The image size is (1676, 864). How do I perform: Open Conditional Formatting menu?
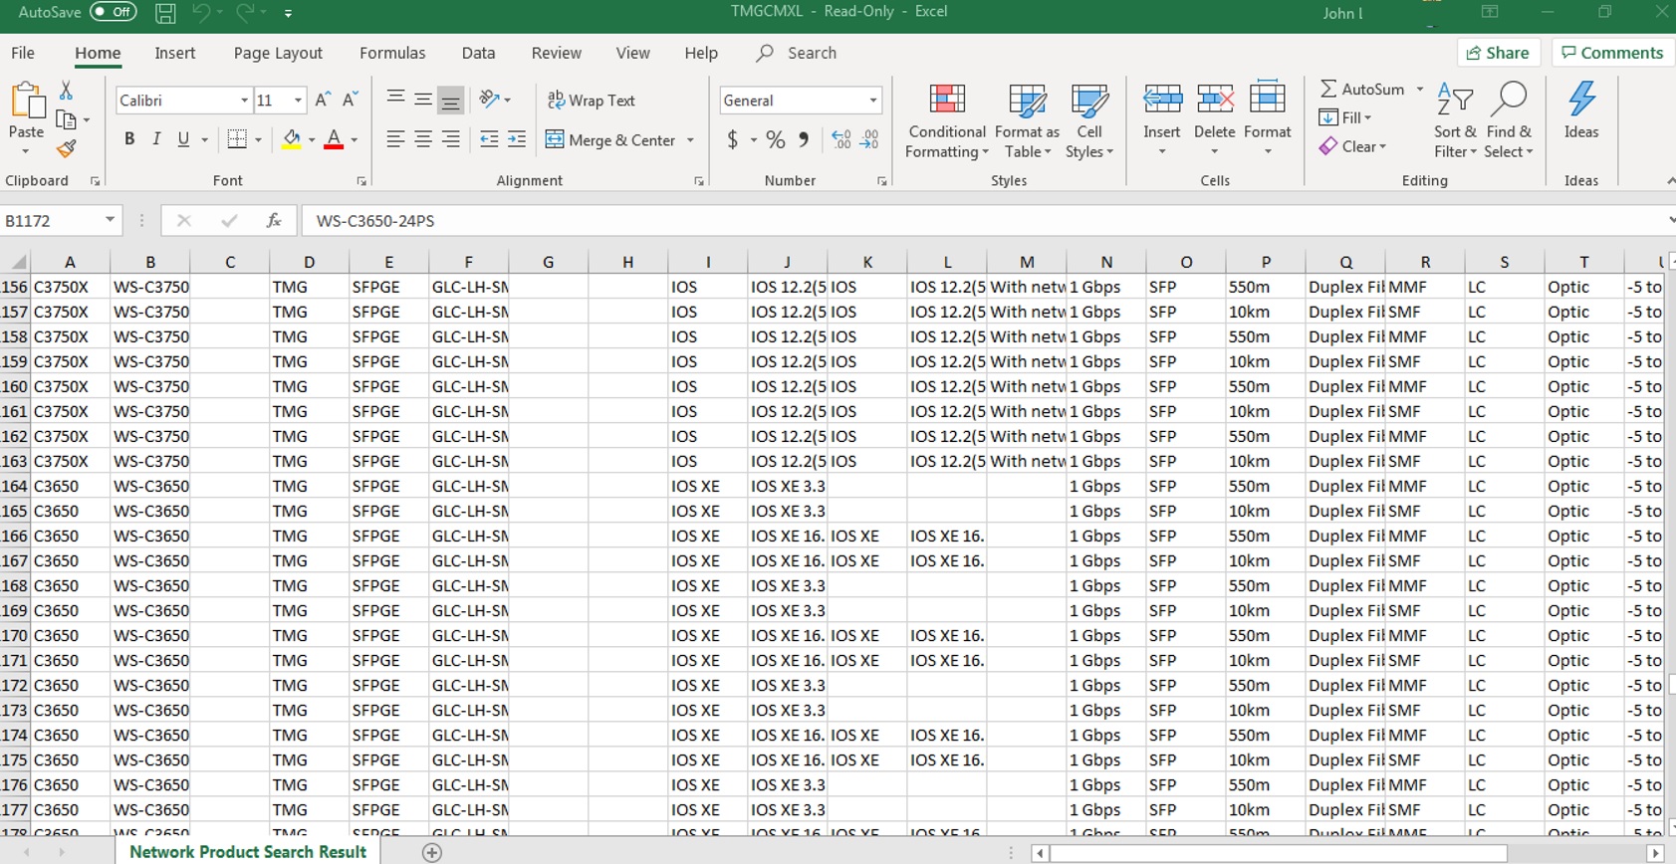946,120
